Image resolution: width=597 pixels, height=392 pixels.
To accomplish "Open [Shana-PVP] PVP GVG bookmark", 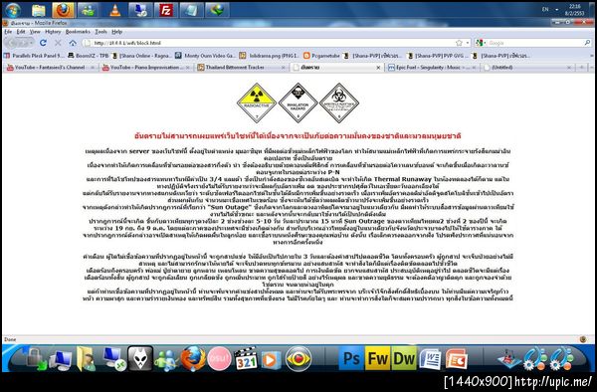I will [x=438, y=56].
